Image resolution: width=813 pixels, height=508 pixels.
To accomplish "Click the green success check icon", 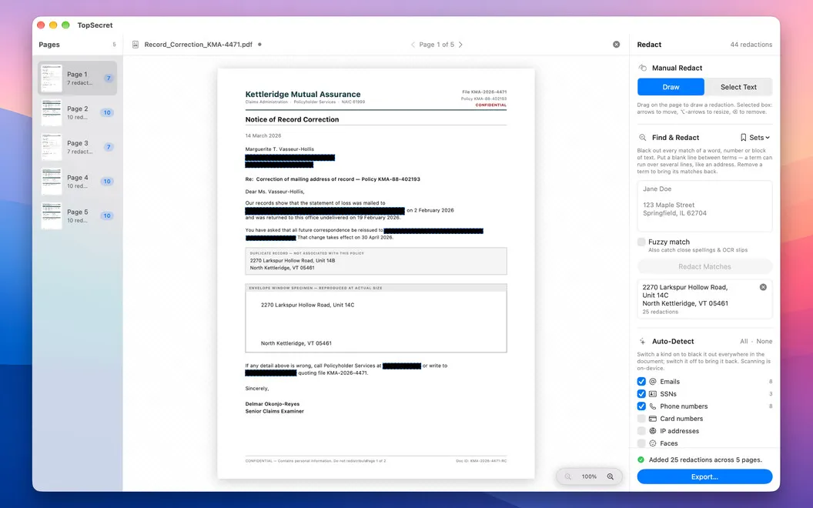I will pos(641,460).
